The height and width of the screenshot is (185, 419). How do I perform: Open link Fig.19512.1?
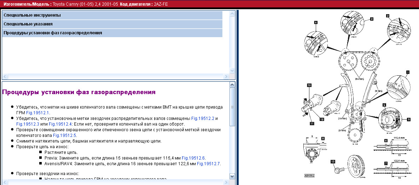click(x=38, y=113)
